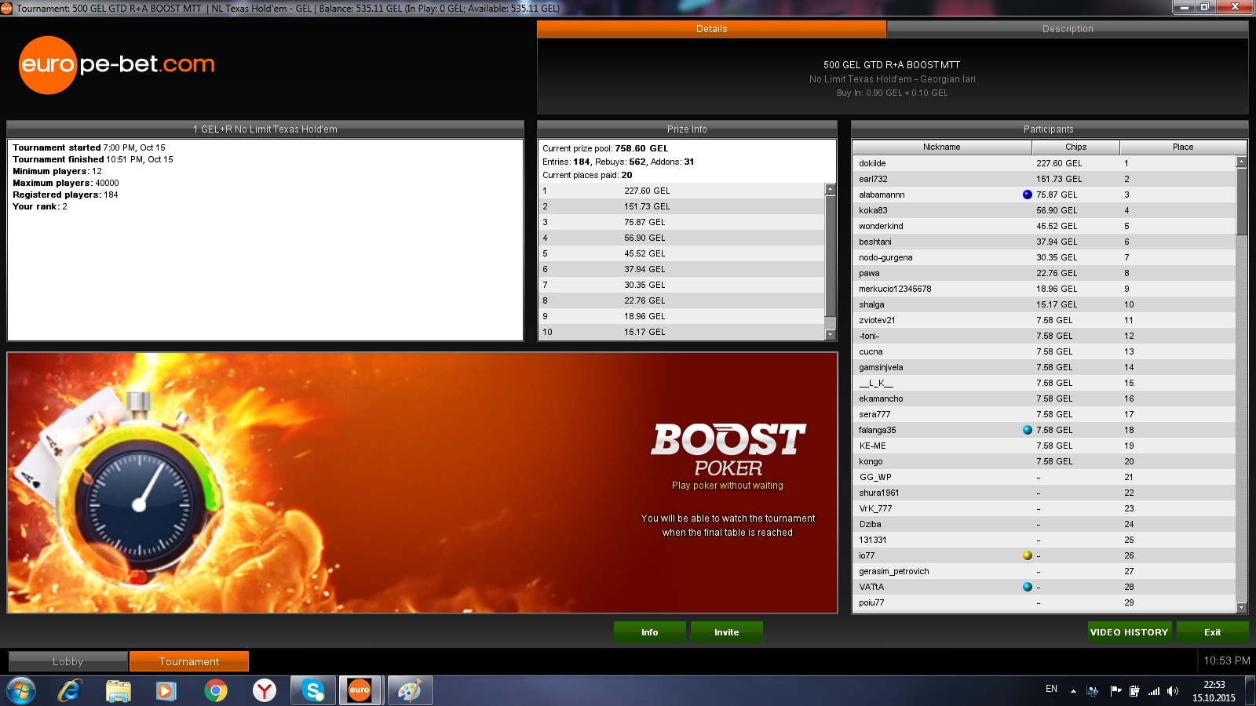This screenshot has height=706, width=1256.
Task: Go to the Lobby tab
Action: point(68,661)
